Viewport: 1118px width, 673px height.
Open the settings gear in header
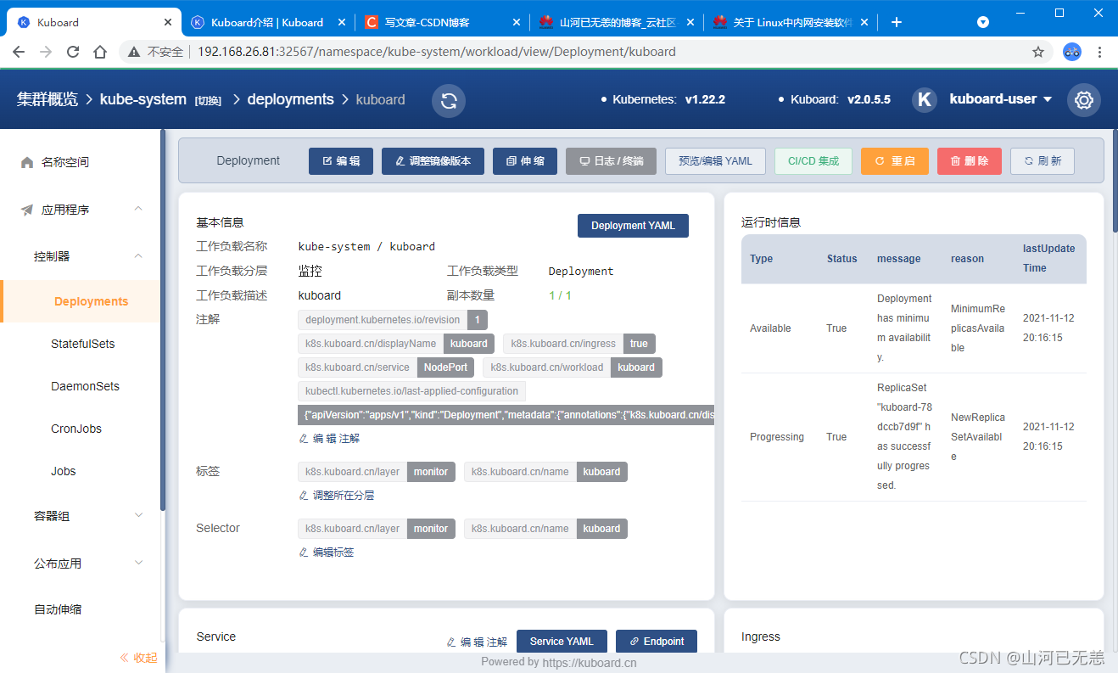pyautogui.click(x=1083, y=100)
